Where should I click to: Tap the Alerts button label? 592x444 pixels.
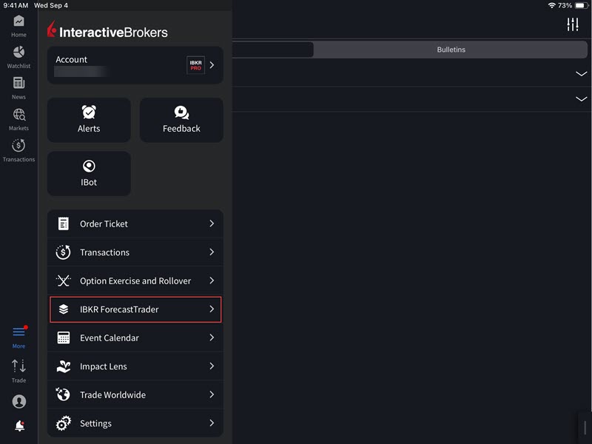89,128
